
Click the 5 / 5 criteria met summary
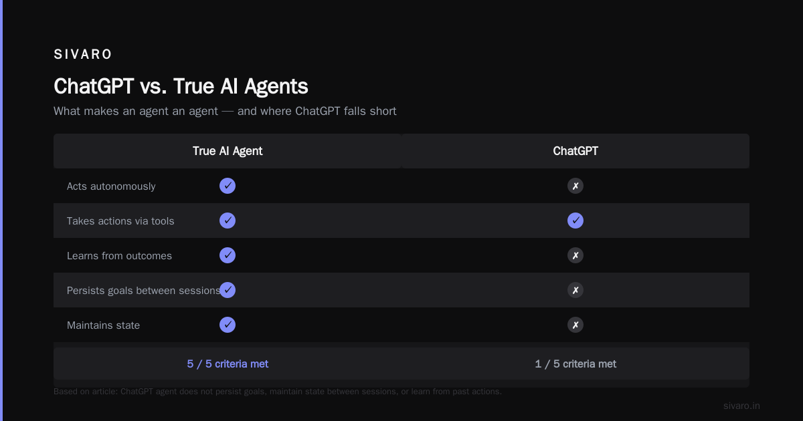228,364
